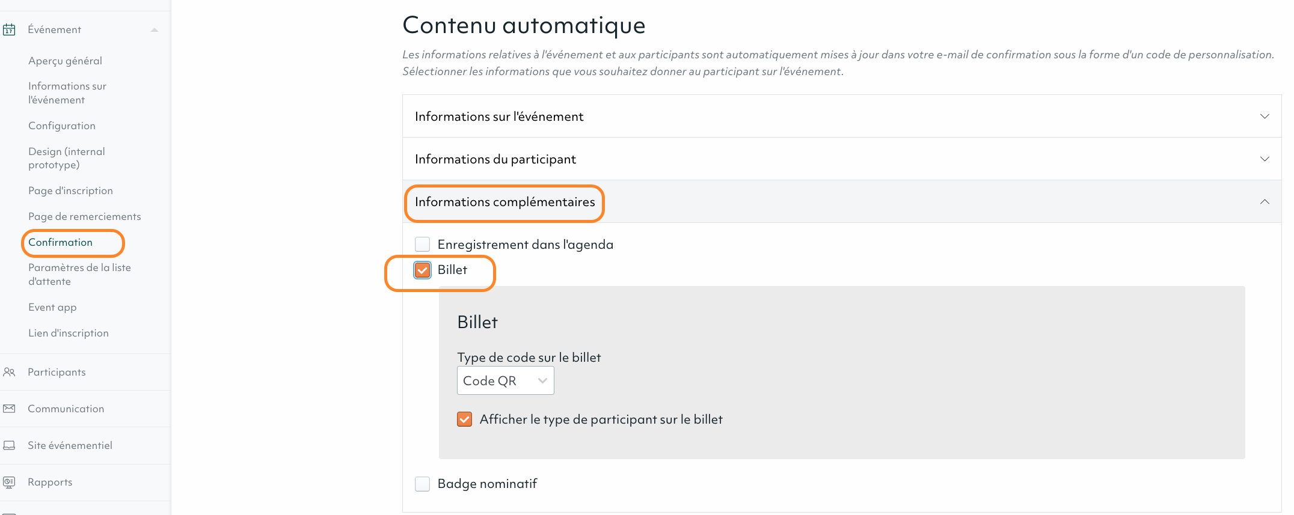Expand the Informations du participant accordion

(1265, 159)
